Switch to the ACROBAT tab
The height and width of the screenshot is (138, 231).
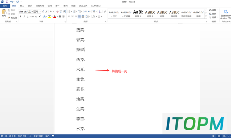click(96, 6)
